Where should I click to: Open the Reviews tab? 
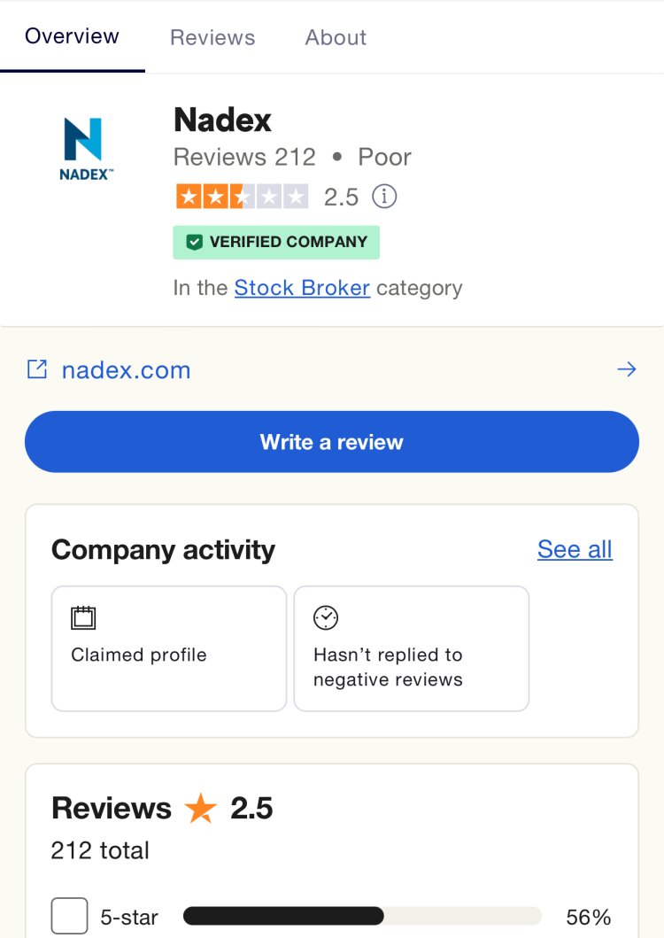[212, 37]
